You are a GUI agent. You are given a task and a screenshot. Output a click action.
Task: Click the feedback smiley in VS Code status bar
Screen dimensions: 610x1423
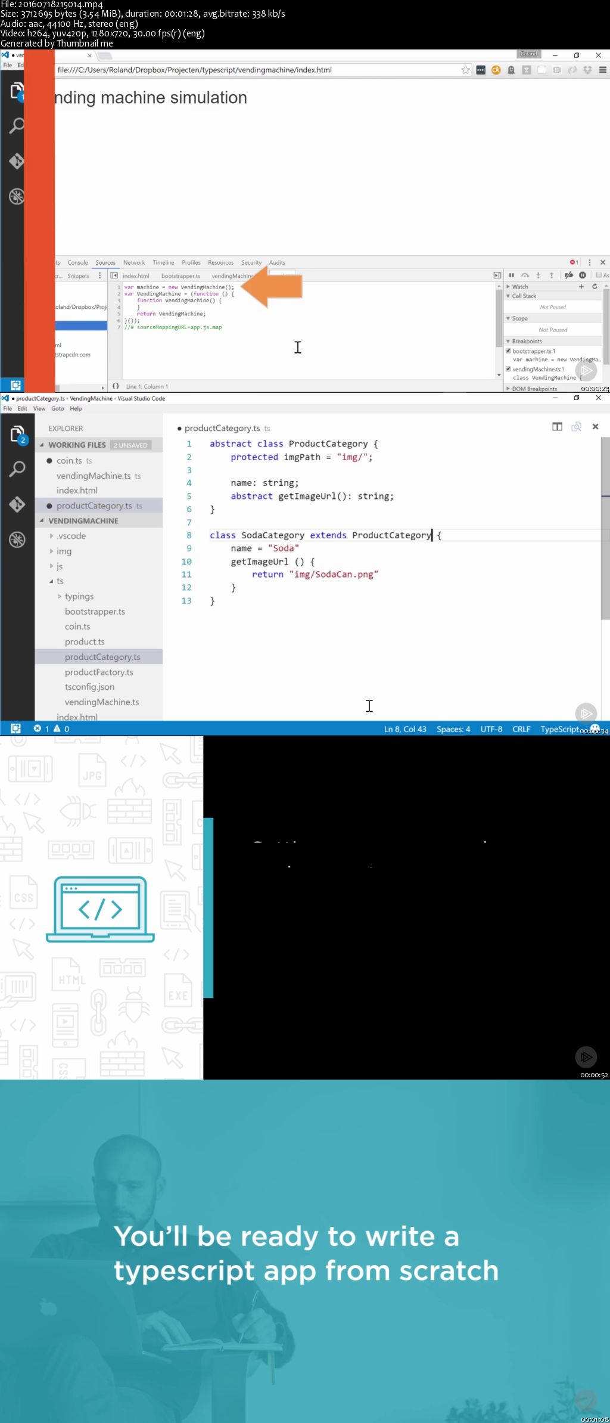(x=595, y=728)
